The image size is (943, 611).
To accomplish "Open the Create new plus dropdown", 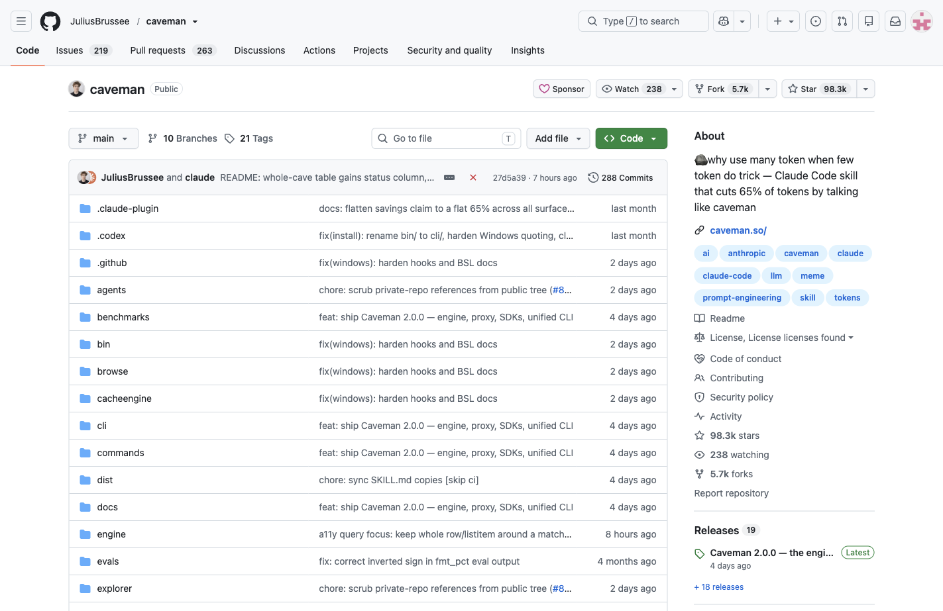I will click(783, 21).
